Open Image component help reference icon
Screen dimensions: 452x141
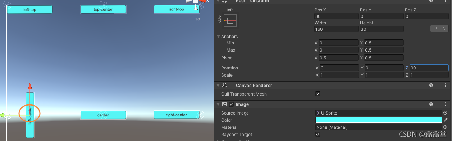click(x=431, y=104)
